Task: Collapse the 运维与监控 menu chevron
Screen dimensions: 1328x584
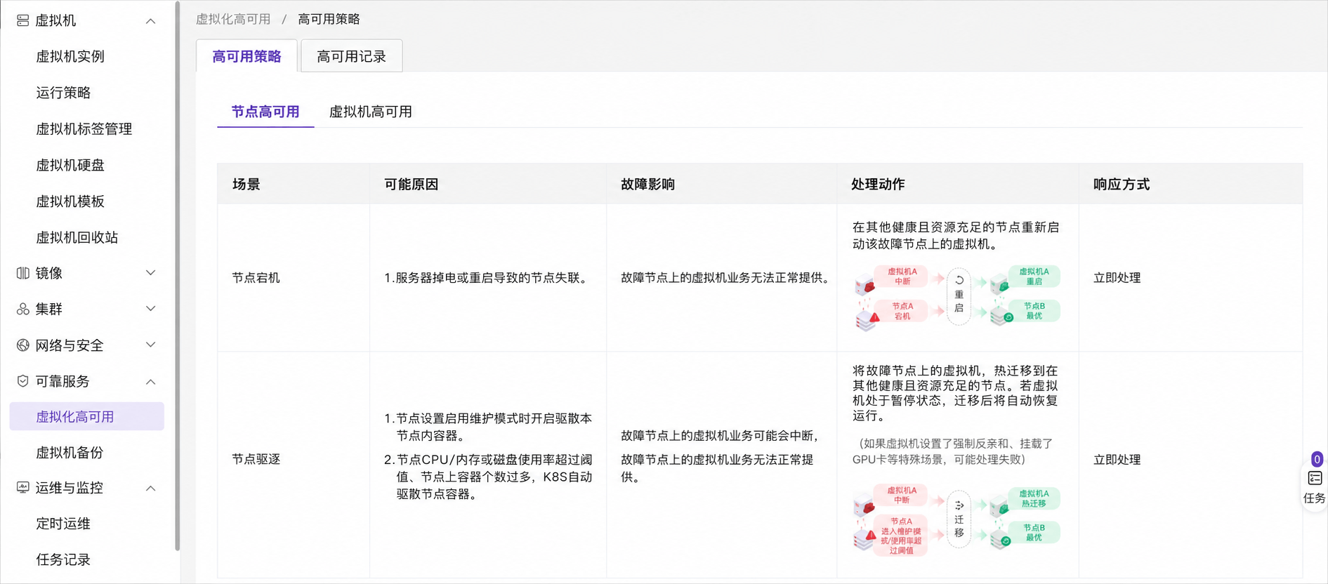Action: 151,489
